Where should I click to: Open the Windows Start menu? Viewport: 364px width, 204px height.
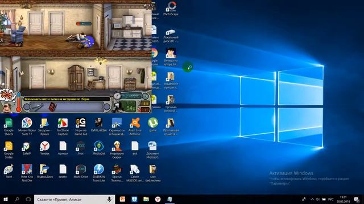coord(6,199)
